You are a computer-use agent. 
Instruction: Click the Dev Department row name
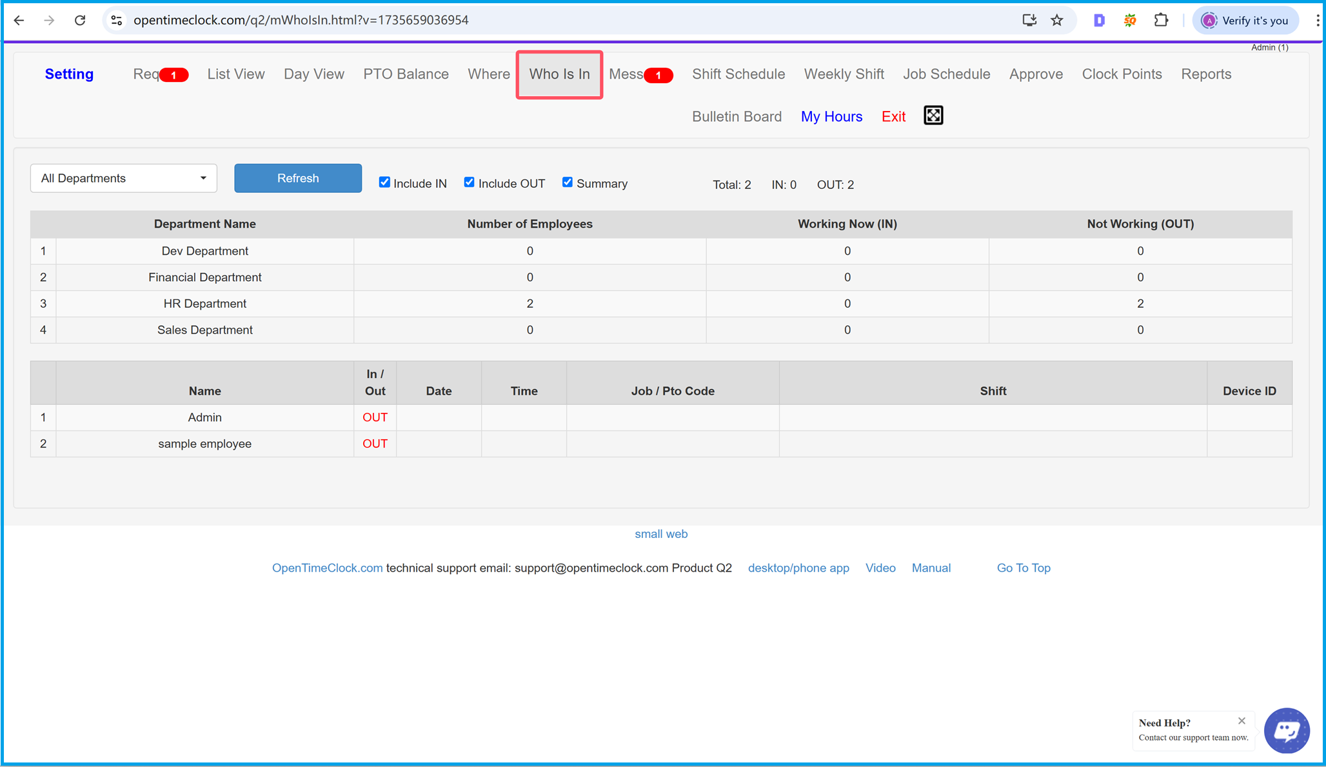point(204,251)
